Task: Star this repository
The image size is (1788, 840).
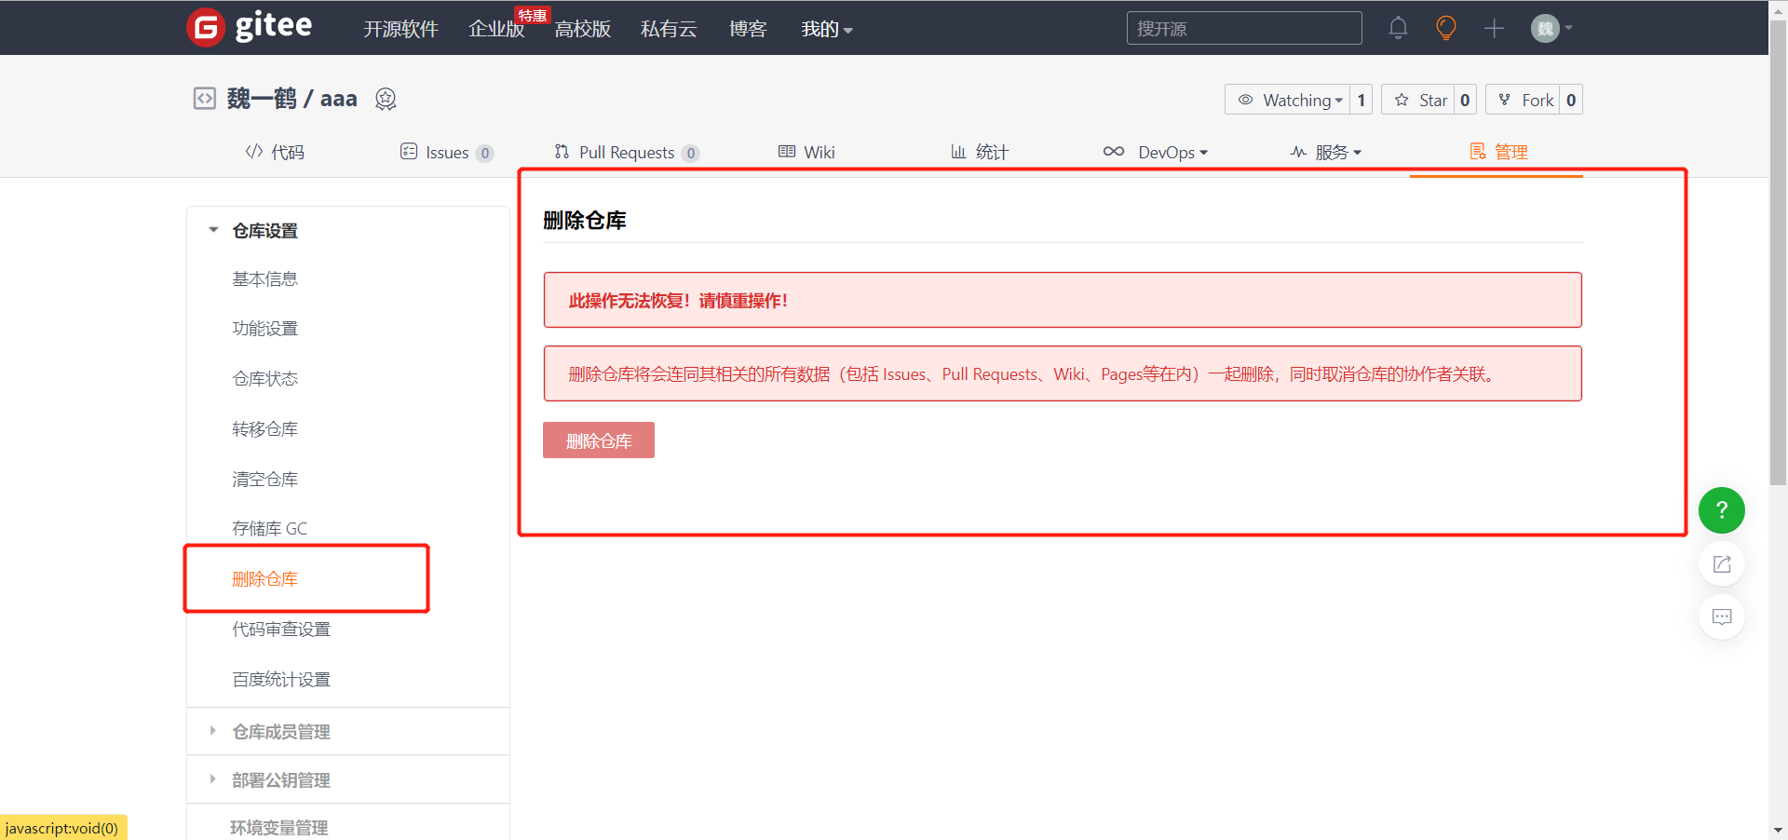Action: tap(1417, 100)
